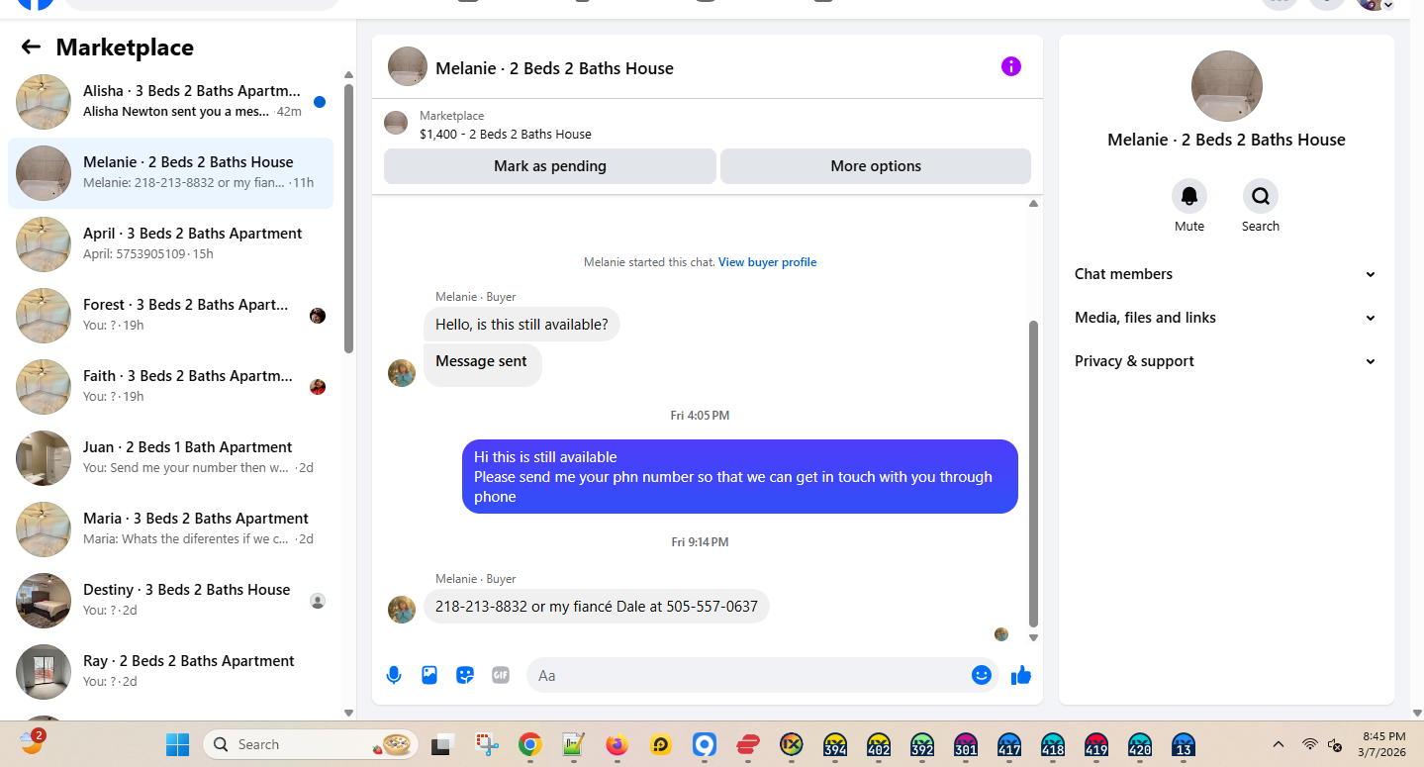The image size is (1424, 767).
Task: Open Forest's 3 Beds 2 Baths chat
Action: coord(171,316)
